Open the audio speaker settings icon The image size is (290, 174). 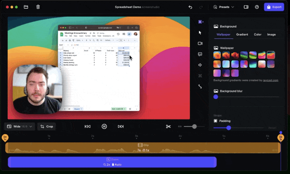200,65
